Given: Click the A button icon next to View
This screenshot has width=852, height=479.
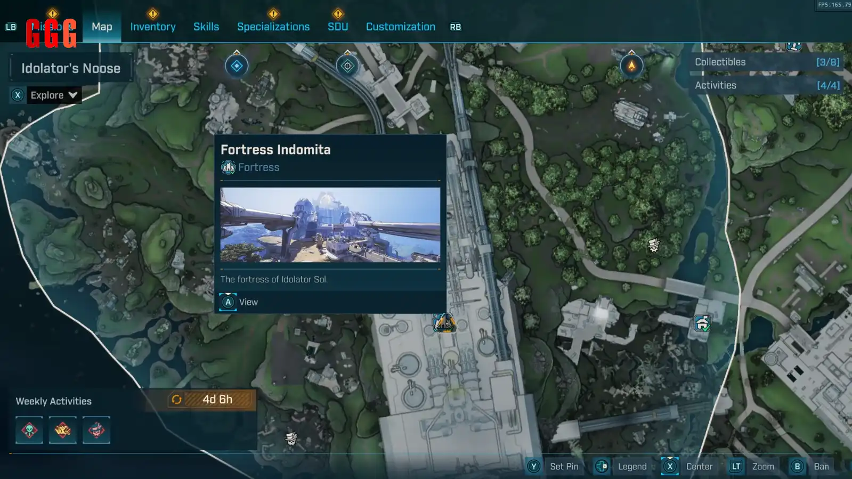Looking at the screenshot, I should (x=228, y=302).
